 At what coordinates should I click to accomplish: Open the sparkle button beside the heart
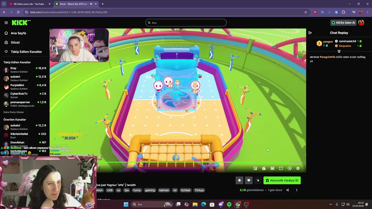click(258, 181)
